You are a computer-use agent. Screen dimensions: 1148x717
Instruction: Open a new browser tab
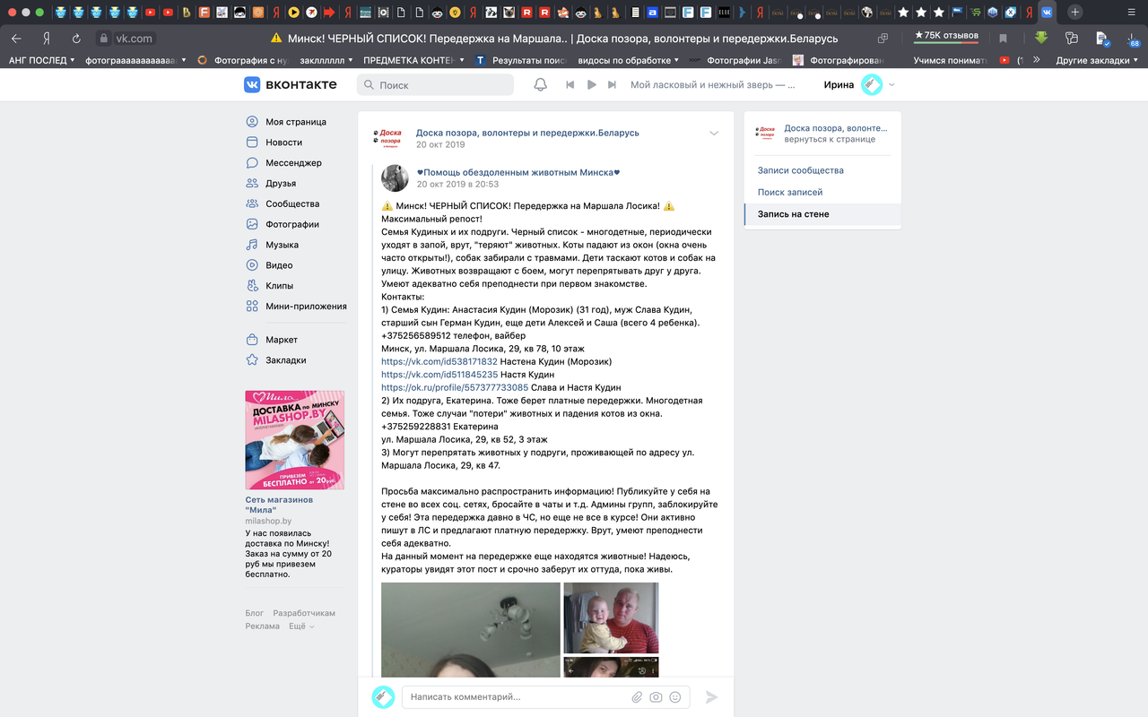point(1075,13)
